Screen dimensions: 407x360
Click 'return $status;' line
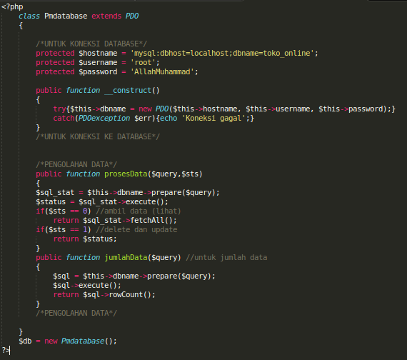[x=85, y=239]
